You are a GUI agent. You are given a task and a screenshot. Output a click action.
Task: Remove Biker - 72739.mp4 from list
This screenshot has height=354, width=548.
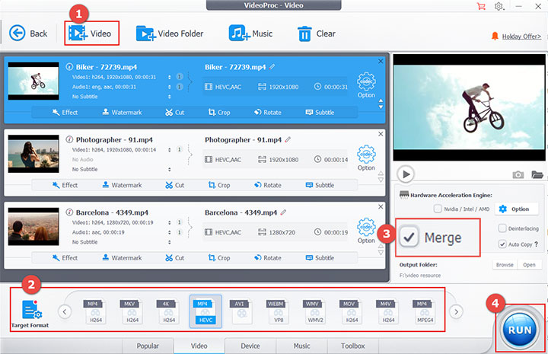(381, 61)
